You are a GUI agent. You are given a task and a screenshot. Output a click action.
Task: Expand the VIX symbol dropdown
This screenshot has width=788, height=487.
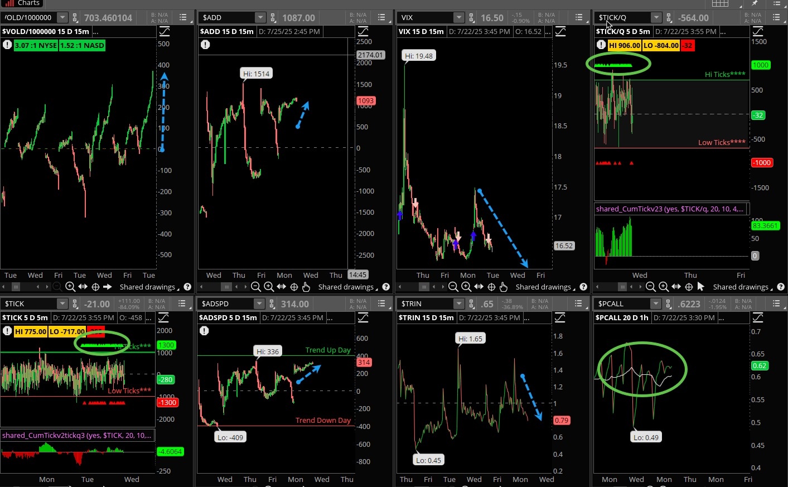click(458, 18)
